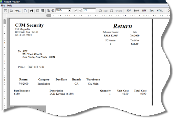
Task: Export report to Excel
Action: pos(136,11)
